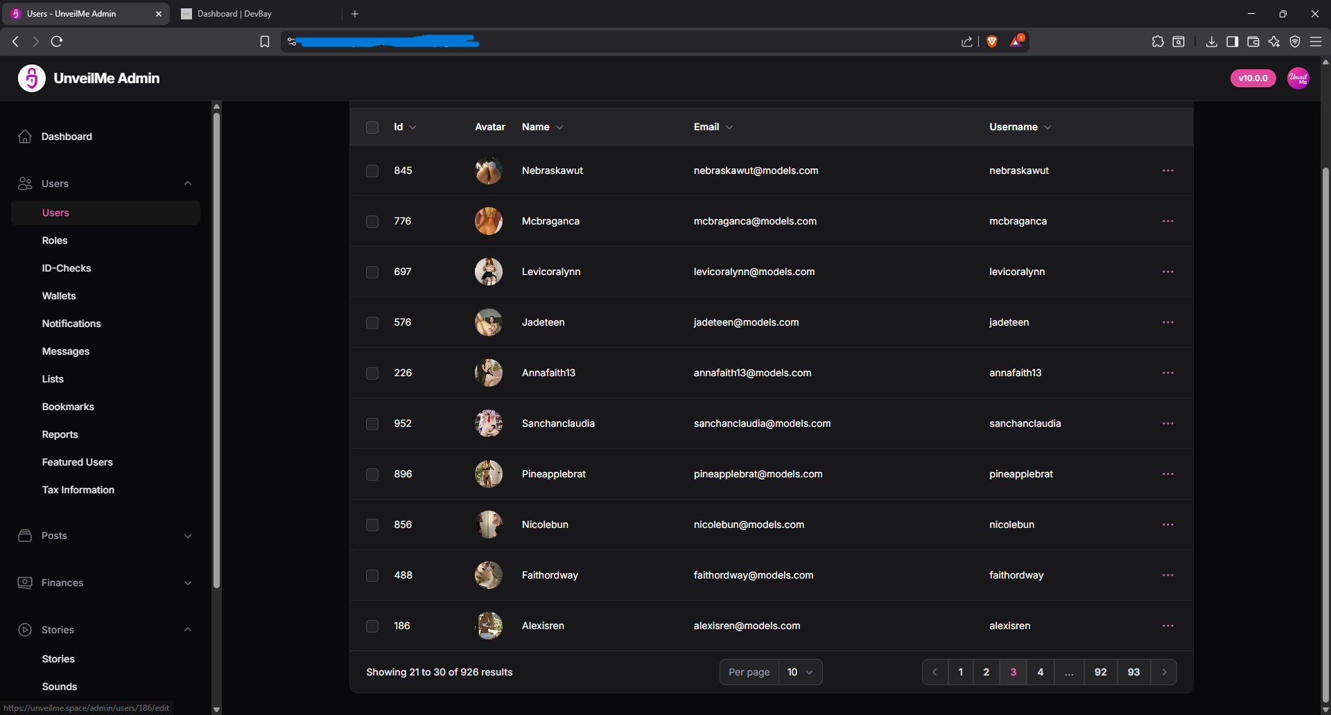Click the Posts sidebar icon

pos(25,536)
